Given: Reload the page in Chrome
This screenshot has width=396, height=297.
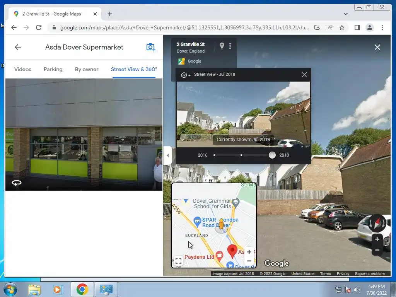Looking at the screenshot, I should [x=39, y=27].
